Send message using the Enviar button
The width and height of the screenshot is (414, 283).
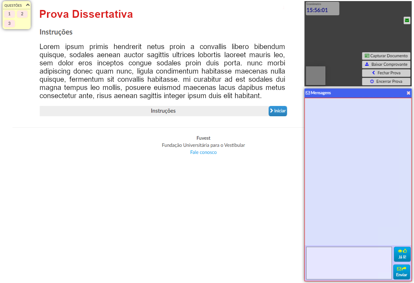402,272
